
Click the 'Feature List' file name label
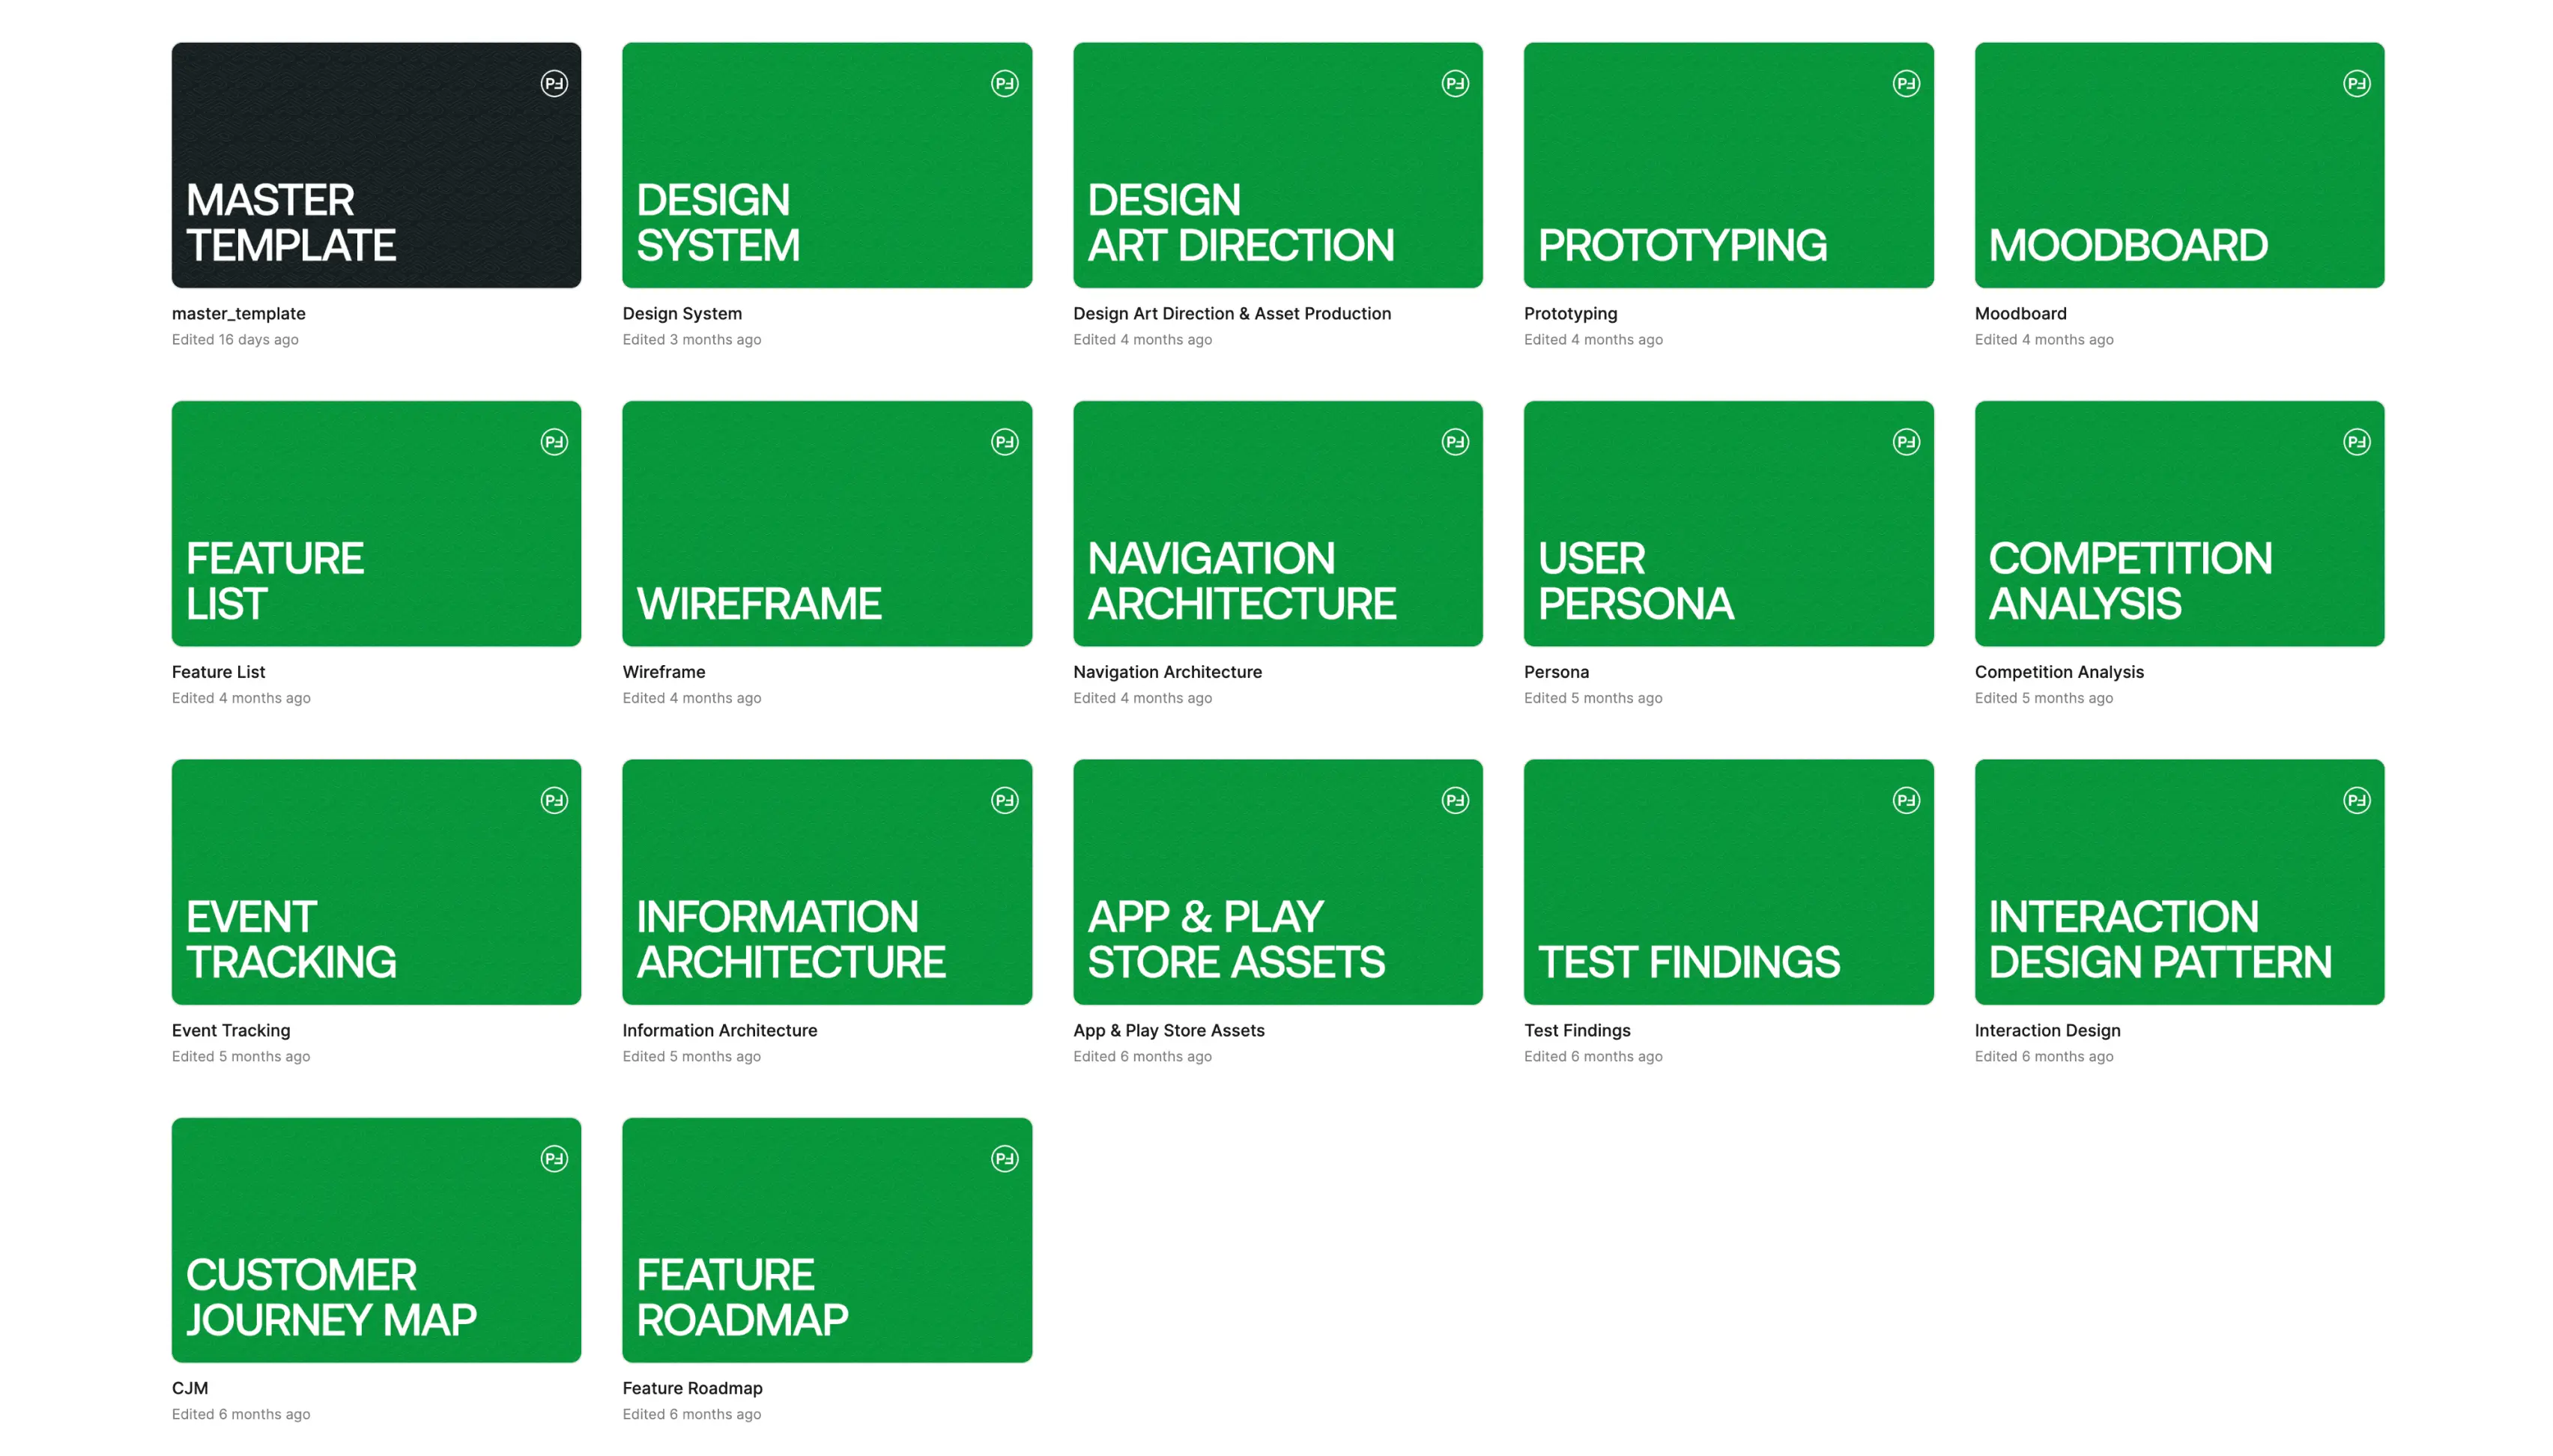pos(218,672)
